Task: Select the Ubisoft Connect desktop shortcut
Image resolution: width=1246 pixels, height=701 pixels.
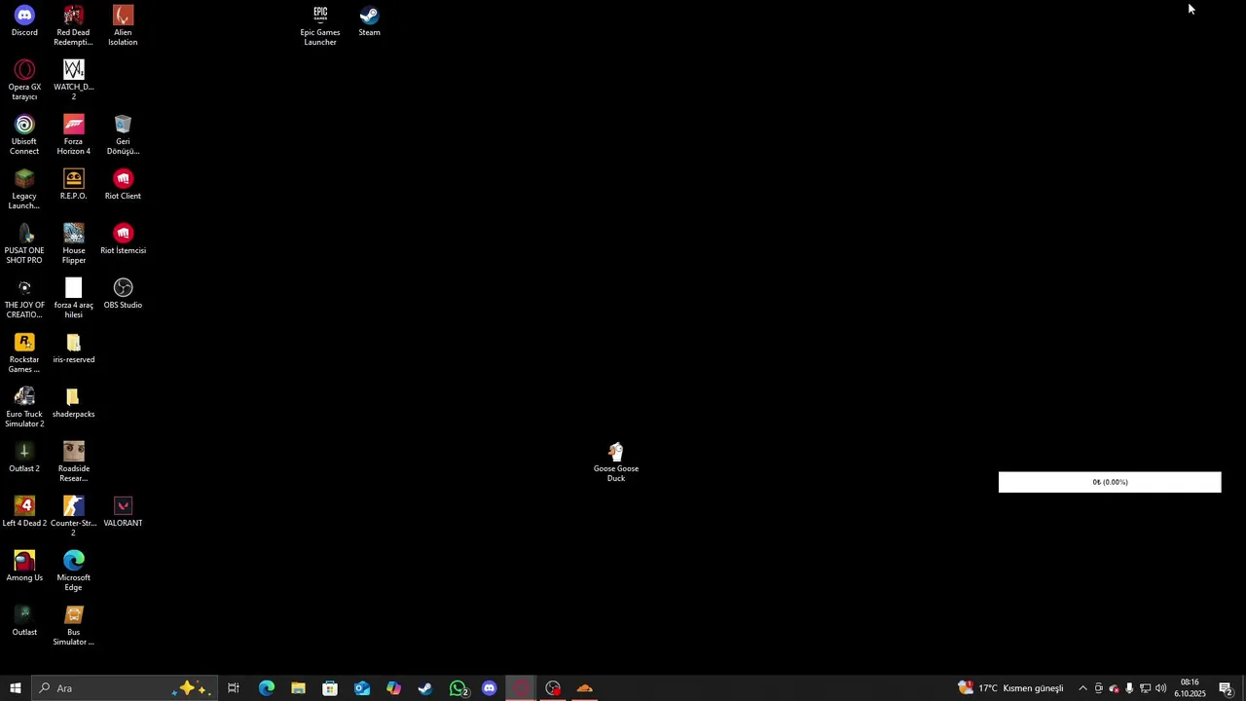Action: (x=24, y=135)
